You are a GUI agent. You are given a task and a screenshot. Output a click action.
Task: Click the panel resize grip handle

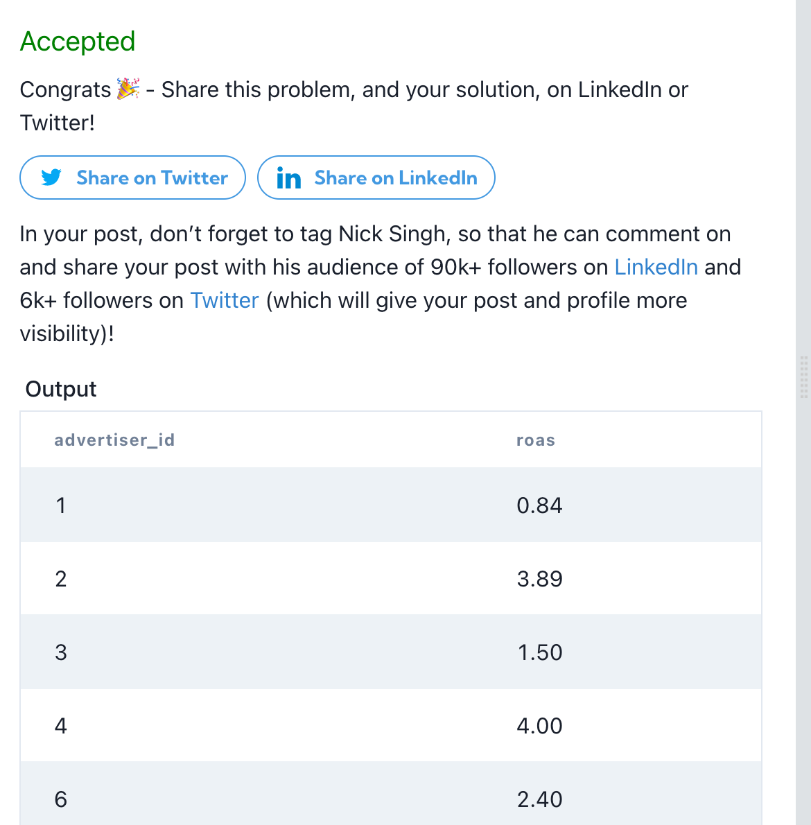803,377
